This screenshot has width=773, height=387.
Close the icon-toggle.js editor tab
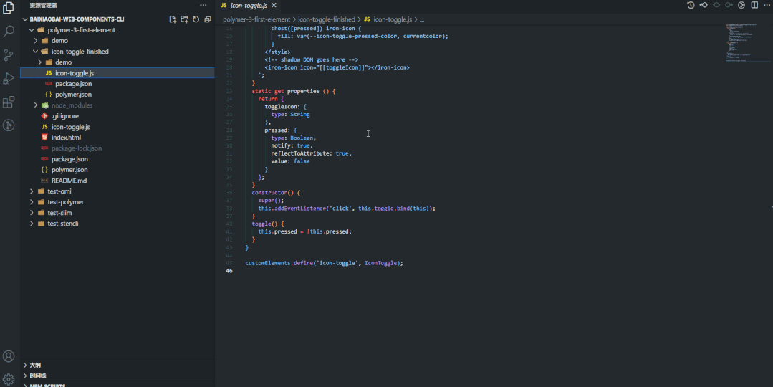click(274, 6)
